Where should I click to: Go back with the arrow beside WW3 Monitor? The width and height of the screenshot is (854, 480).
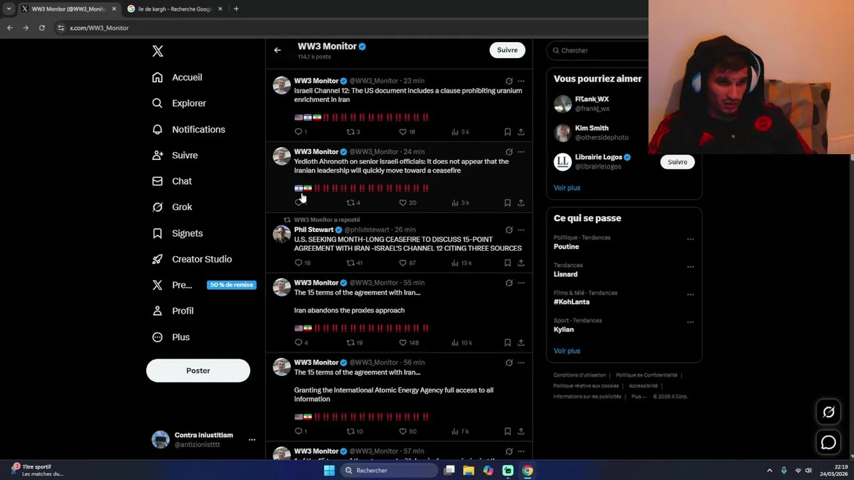(278, 50)
